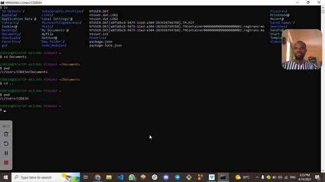
Task: Click the 'AppData/' directory entry
Action: pyautogui.click(x=9, y=15)
